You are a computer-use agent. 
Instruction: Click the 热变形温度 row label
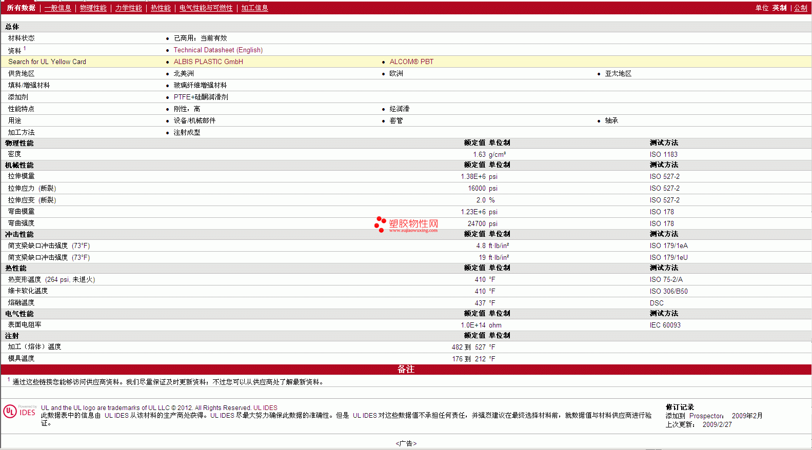click(x=51, y=280)
